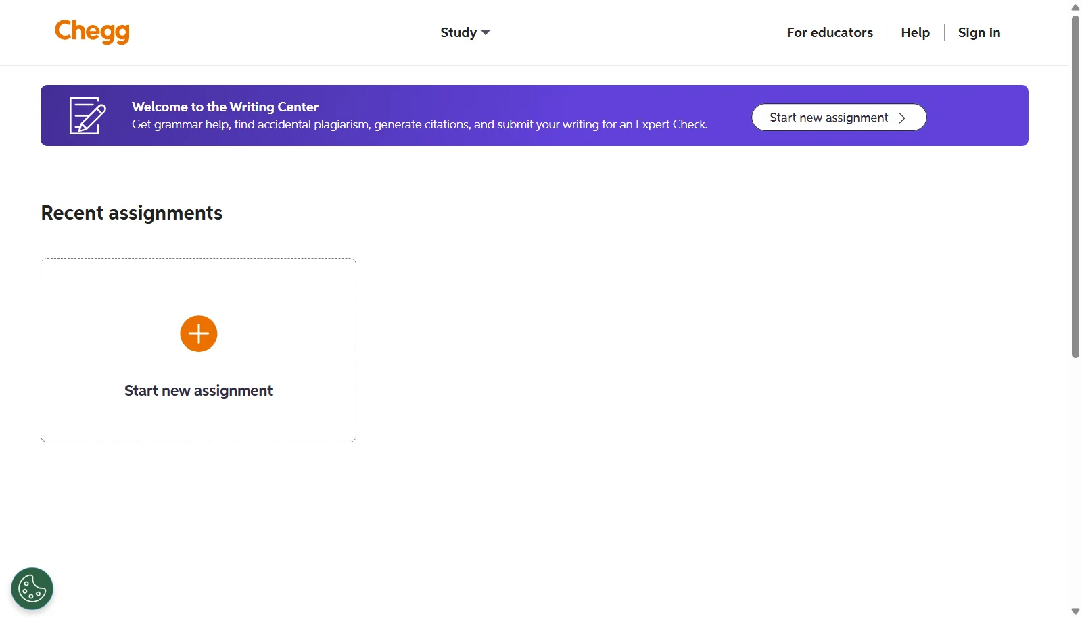Screen dimensions: 1082x618
Task: Click the vertical scrollbar thumb
Action: click(x=1075, y=186)
